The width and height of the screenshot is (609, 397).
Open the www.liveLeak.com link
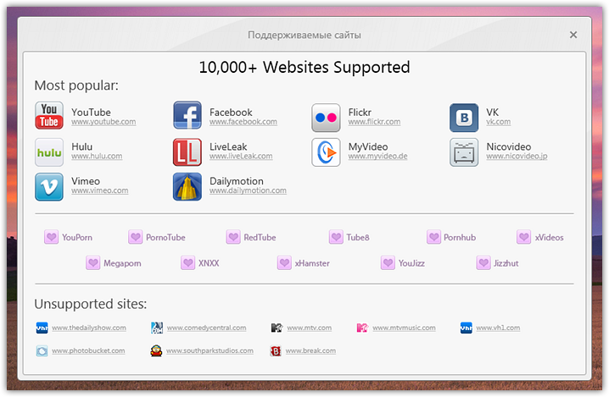click(x=241, y=157)
